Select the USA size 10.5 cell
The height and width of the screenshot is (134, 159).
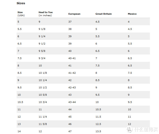pyautogui.click(x=20, y=102)
